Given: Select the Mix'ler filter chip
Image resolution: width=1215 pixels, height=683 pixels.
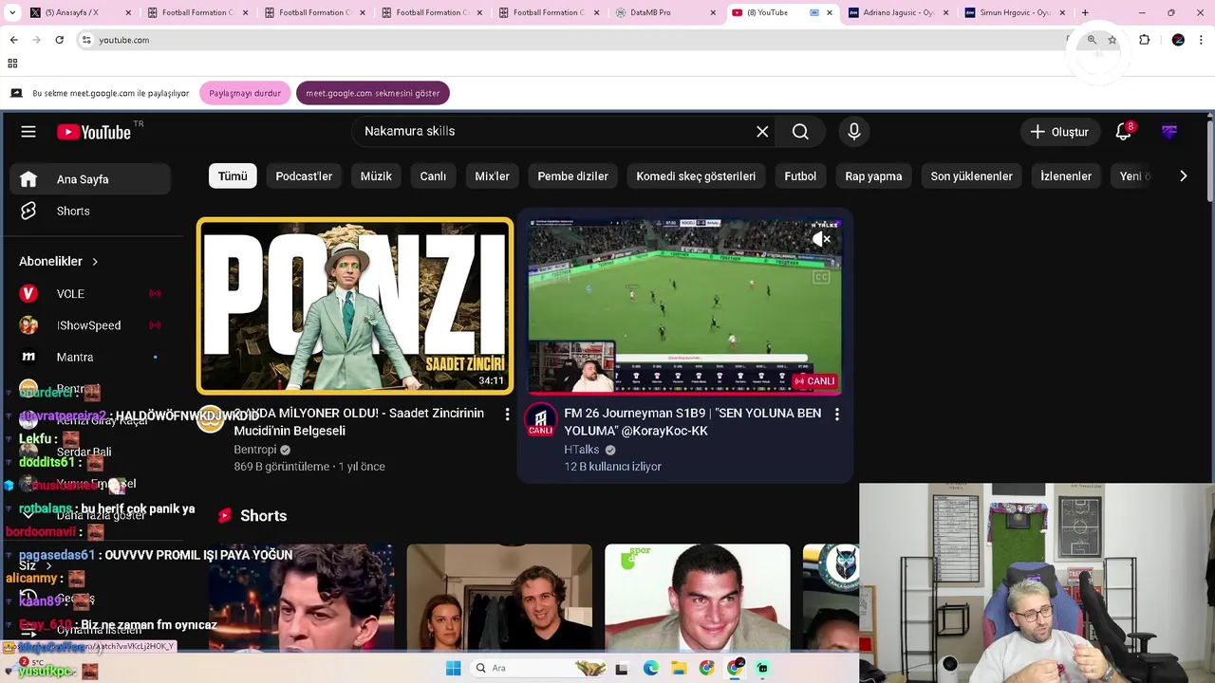Looking at the screenshot, I should [x=492, y=176].
